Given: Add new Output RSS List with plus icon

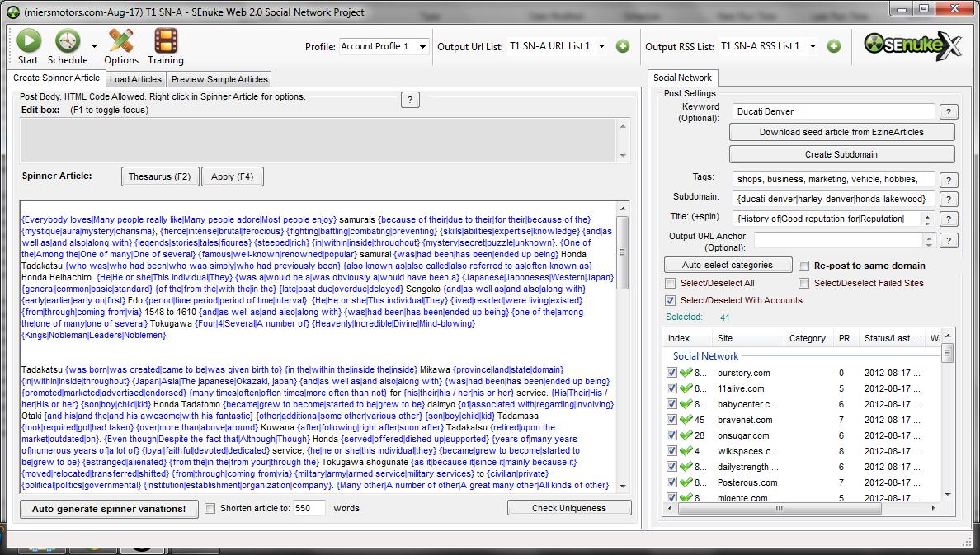Looking at the screenshot, I should pos(834,46).
